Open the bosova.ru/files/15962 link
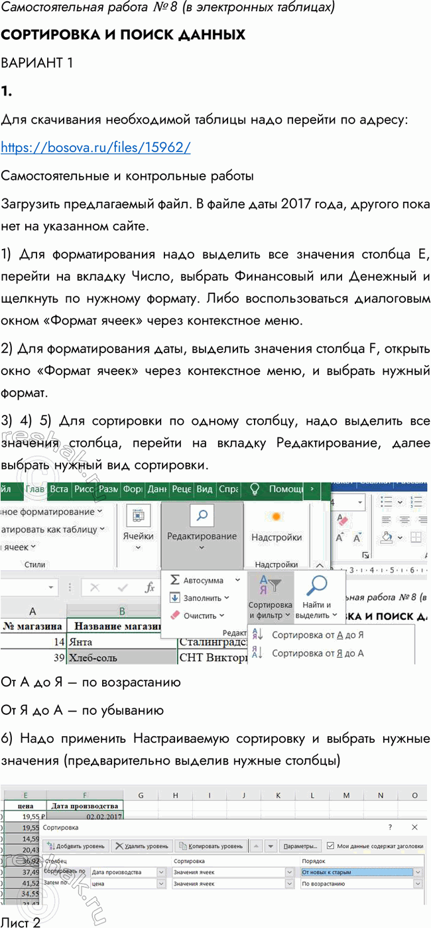This screenshot has height=928, width=431. (x=95, y=147)
